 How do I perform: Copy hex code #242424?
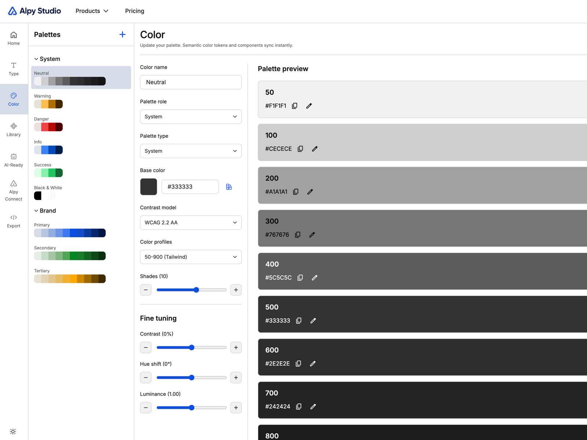coord(299,406)
